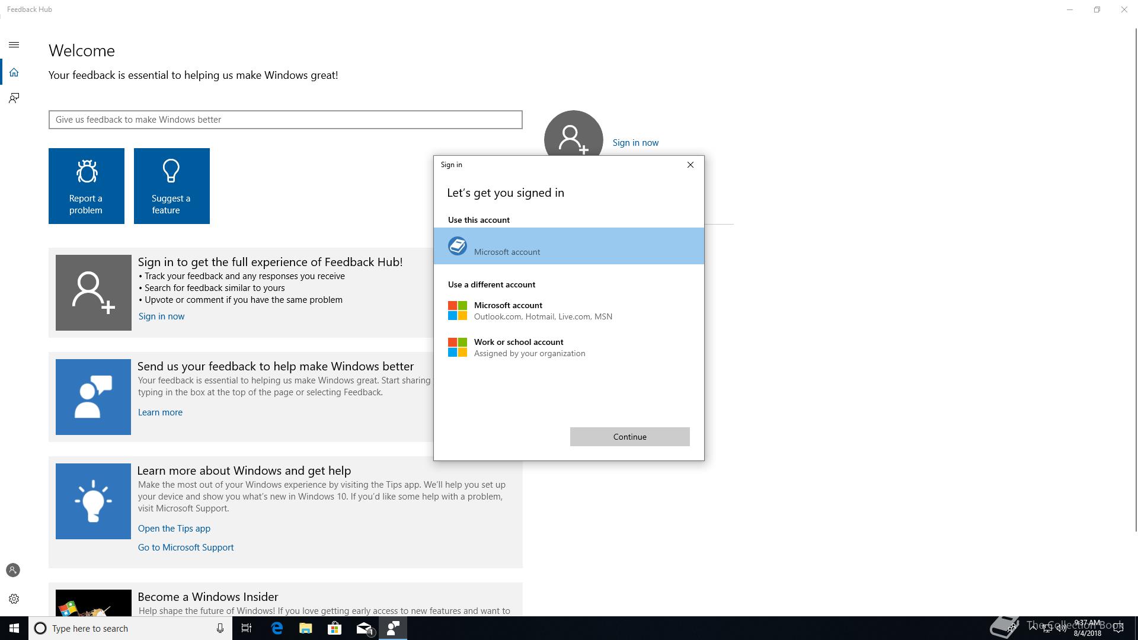1138x640 pixels.
Task: Click the Continue button
Action: click(x=630, y=437)
